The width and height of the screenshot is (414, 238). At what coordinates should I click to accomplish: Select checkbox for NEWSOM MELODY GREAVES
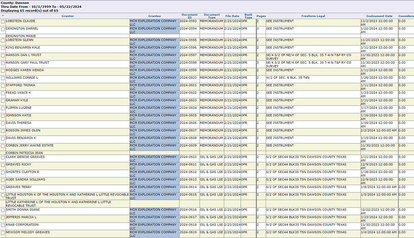pyautogui.click(x=2, y=233)
